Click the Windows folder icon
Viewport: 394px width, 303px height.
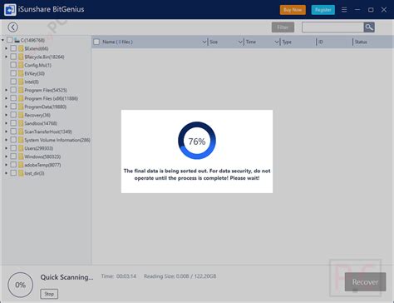pos(21,156)
